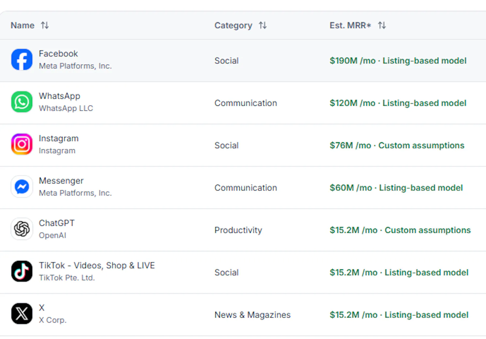The width and height of the screenshot is (486, 339).
Task: Open the ChatGPT app name
Action: pyautogui.click(x=57, y=223)
